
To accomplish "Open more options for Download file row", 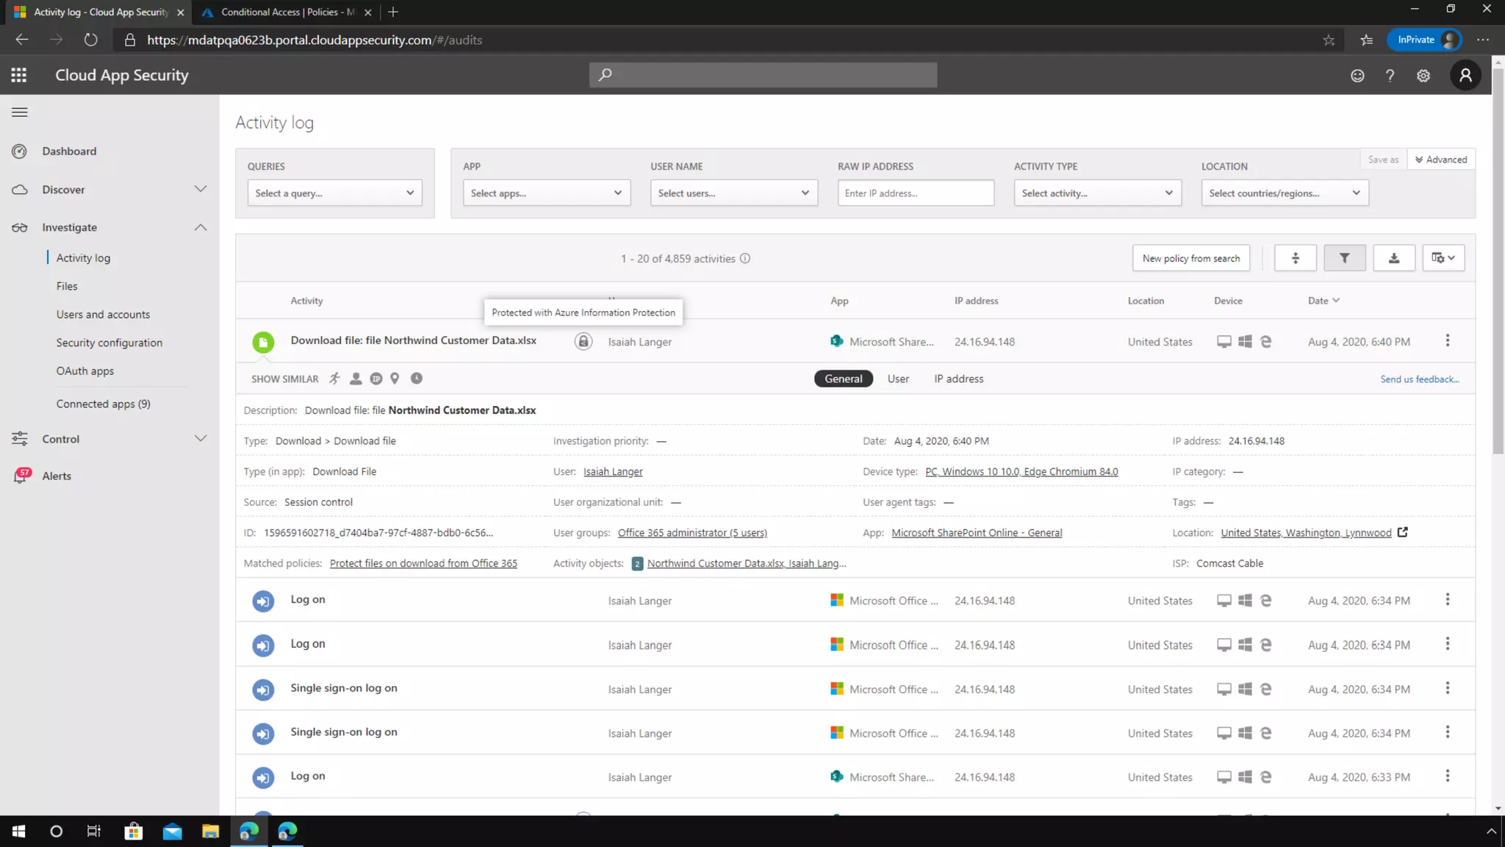I will tap(1447, 340).
